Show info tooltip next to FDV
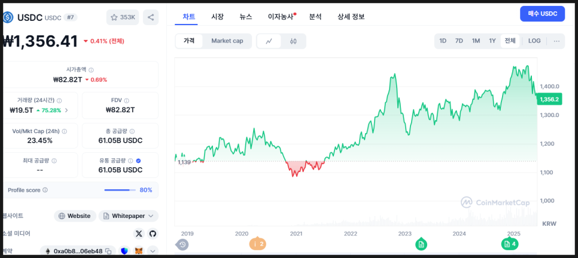This screenshot has width=578, height=258. pyautogui.click(x=127, y=100)
